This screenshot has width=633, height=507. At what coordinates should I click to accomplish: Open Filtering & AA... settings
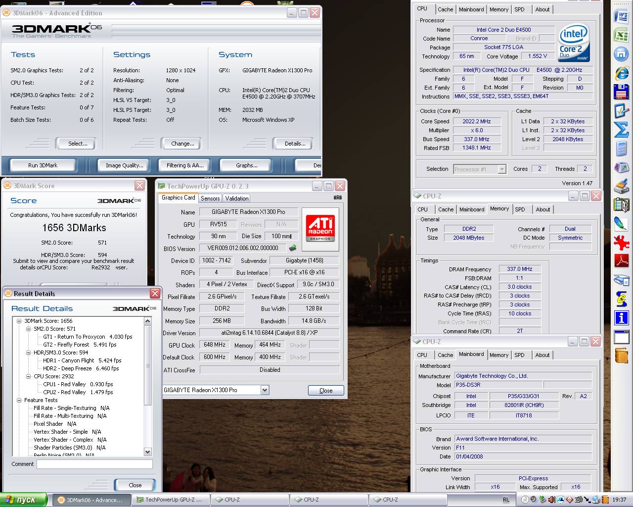point(184,165)
